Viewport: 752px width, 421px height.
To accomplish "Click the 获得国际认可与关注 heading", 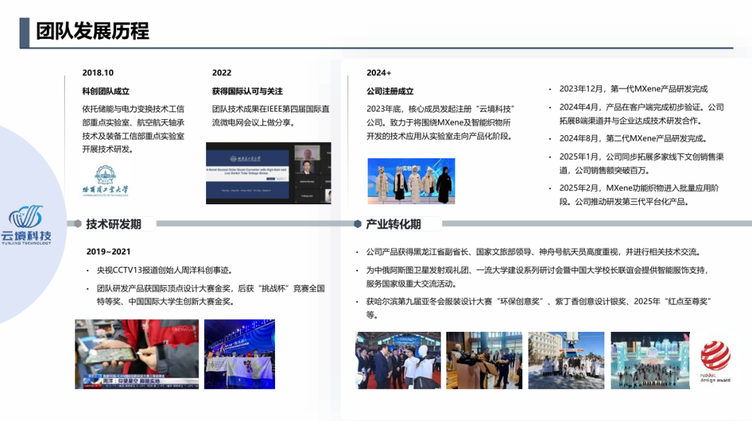I will coord(247,91).
